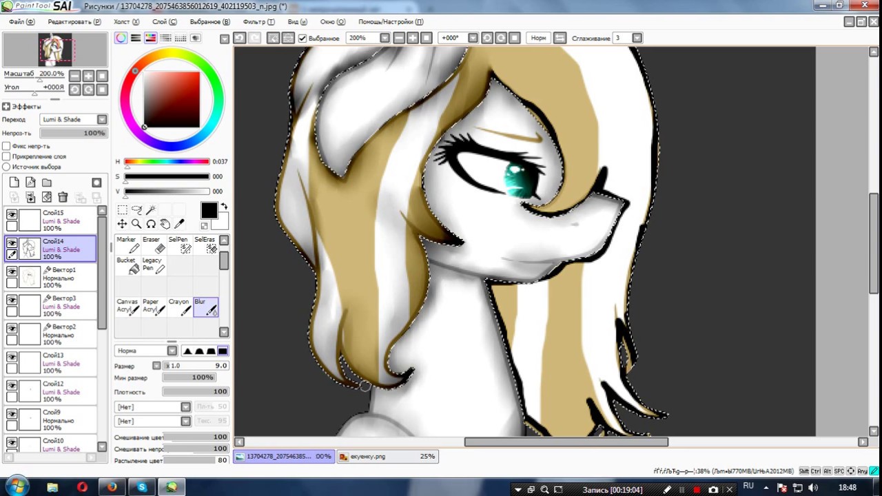Select the Canvas Acryl brush
This screenshot has height=496, width=882.
(x=127, y=307)
